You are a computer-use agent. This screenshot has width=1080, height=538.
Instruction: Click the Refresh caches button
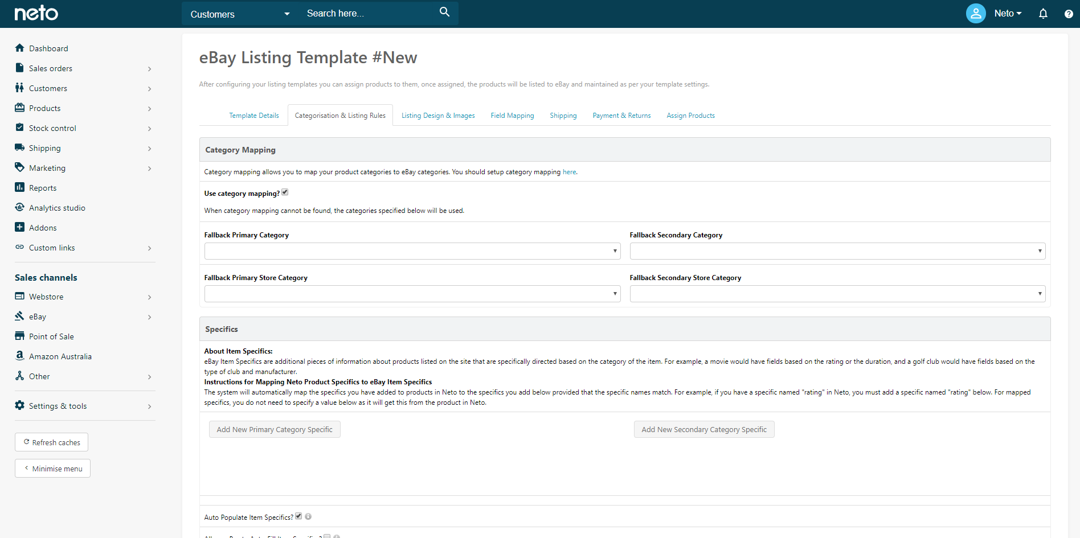click(51, 442)
